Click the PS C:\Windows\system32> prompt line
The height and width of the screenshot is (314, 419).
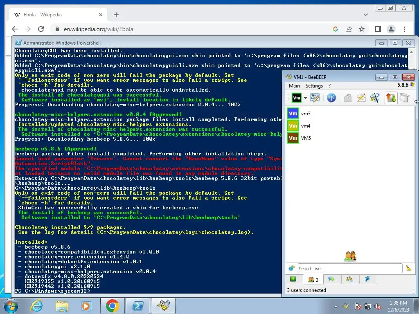click(x=53, y=291)
